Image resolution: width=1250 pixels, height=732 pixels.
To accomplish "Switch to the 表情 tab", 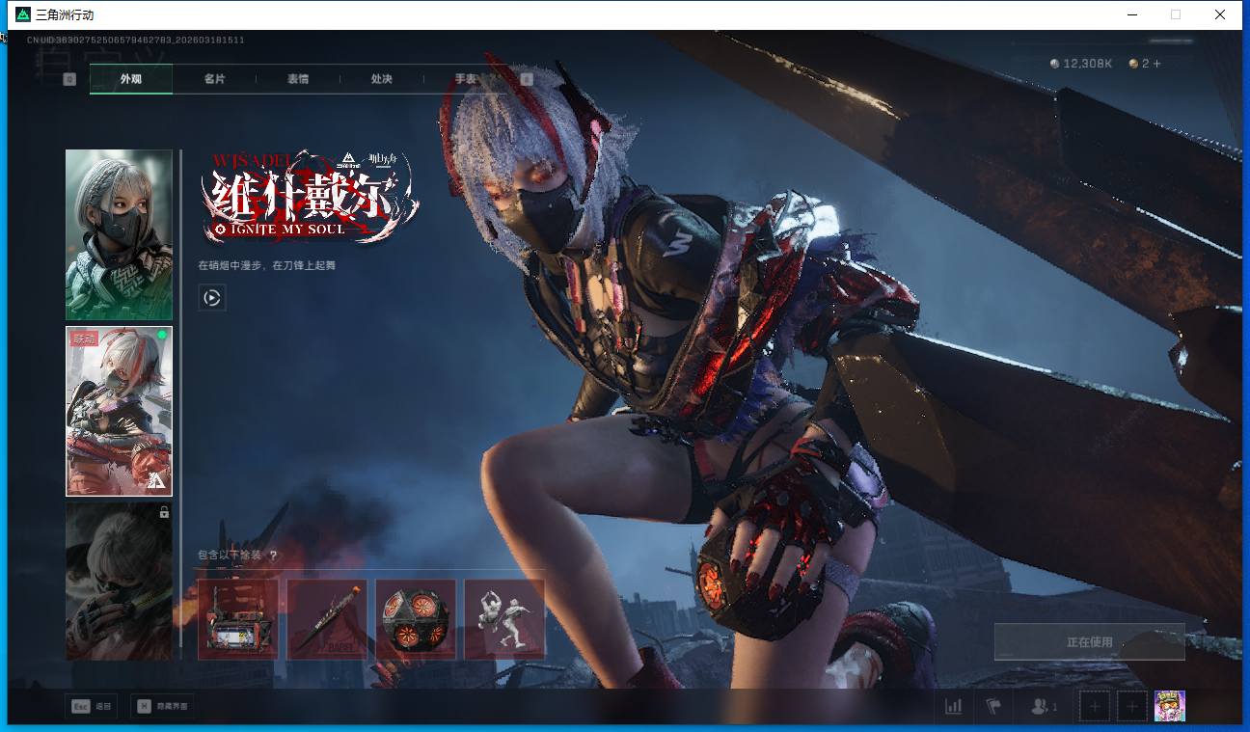I will pos(298,79).
